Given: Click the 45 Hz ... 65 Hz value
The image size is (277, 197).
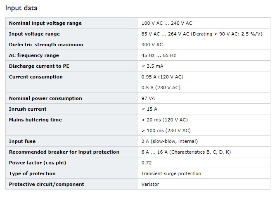Looking at the screenshot, I should (x=159, y=55).
